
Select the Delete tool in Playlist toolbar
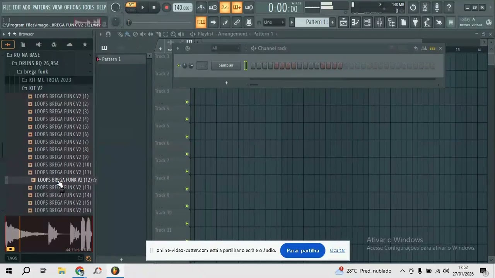coord(135,34)
